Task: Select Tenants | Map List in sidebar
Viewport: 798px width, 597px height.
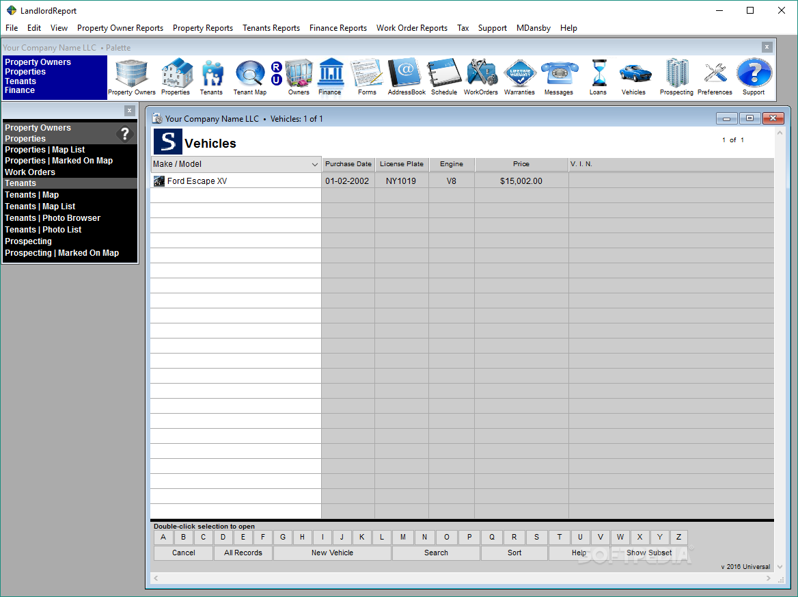Action: (40, 207)
